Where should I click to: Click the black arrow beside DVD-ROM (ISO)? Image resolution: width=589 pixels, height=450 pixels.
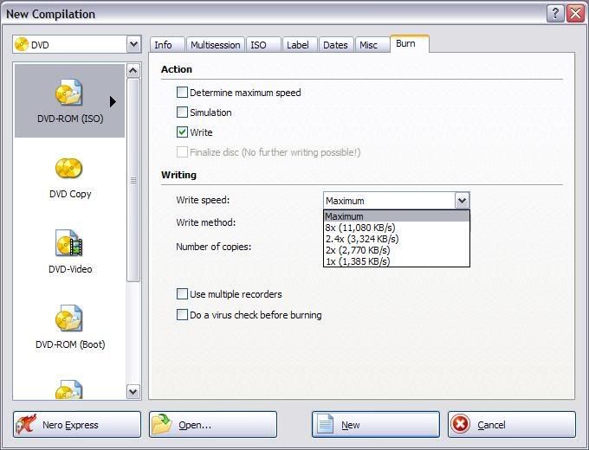pyautogui.click(x=113, y=101)
